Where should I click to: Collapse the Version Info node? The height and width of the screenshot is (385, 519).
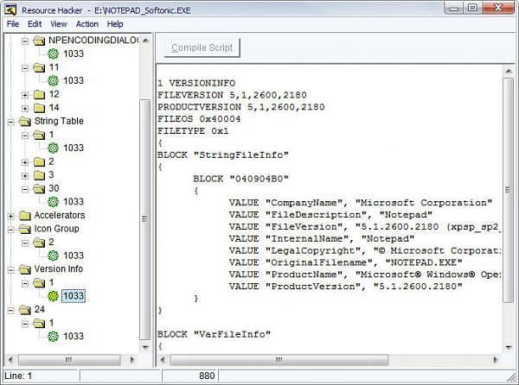click(x=11, y=270)
